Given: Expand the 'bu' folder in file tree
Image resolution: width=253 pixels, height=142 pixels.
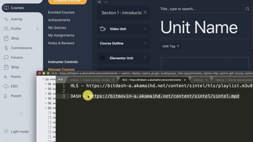Looking at the screenshot, I should (46, 89).
